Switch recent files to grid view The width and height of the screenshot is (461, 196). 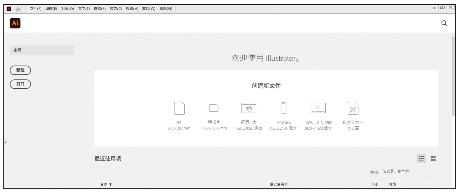433,158
